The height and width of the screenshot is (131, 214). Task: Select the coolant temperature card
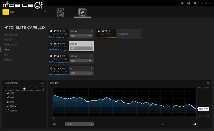point(119,33)
